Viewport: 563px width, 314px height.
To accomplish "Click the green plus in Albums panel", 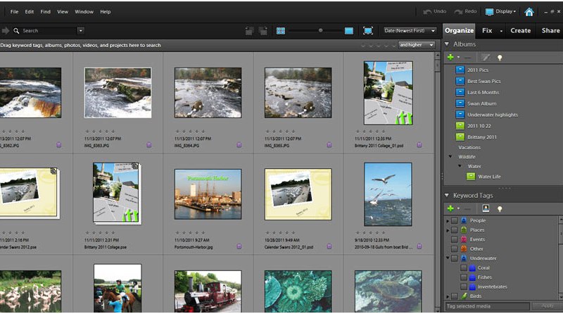I will [x=450, y=57].
